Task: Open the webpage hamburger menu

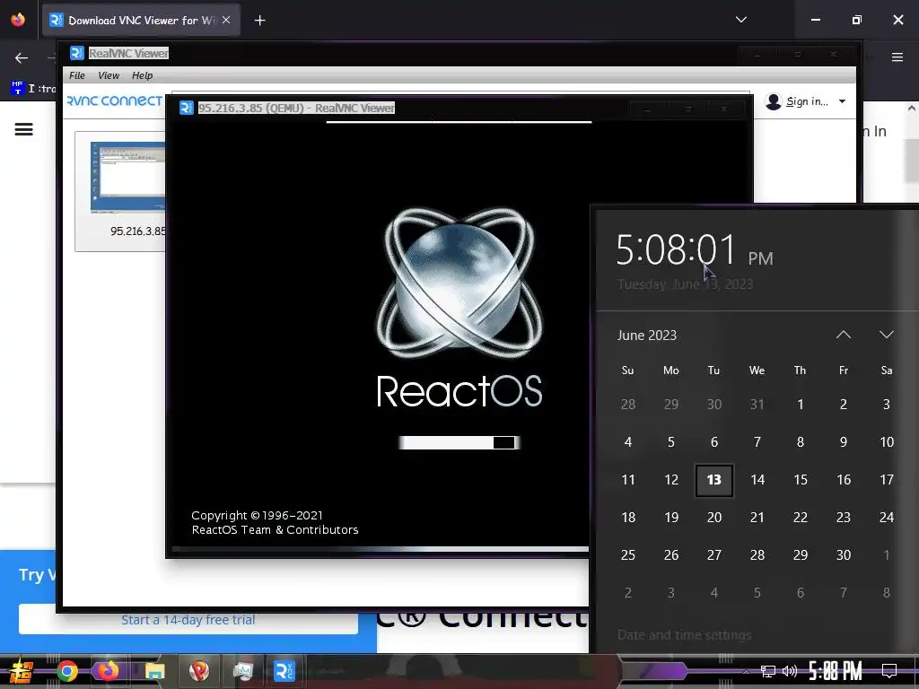Action: (x=23, y=129)
